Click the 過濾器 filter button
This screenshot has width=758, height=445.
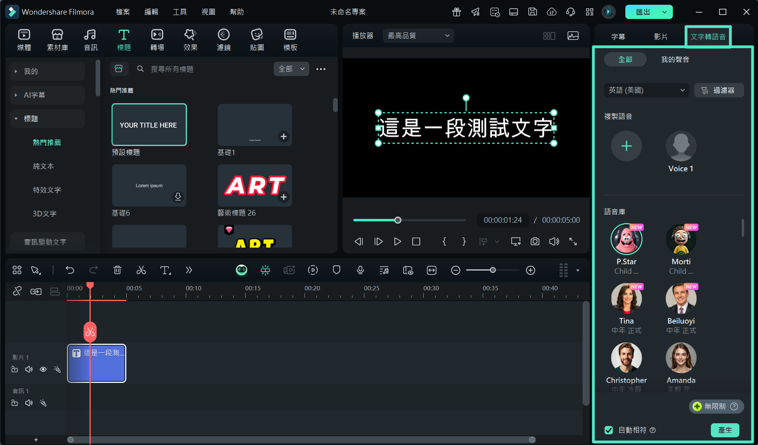[719, 90]
